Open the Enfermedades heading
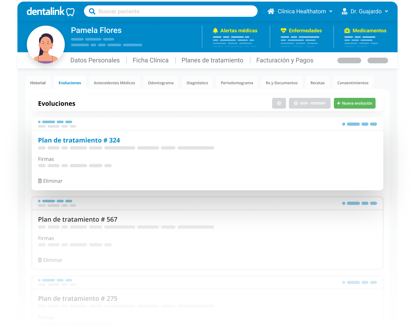The image size is (415, 335). [305, 31]
